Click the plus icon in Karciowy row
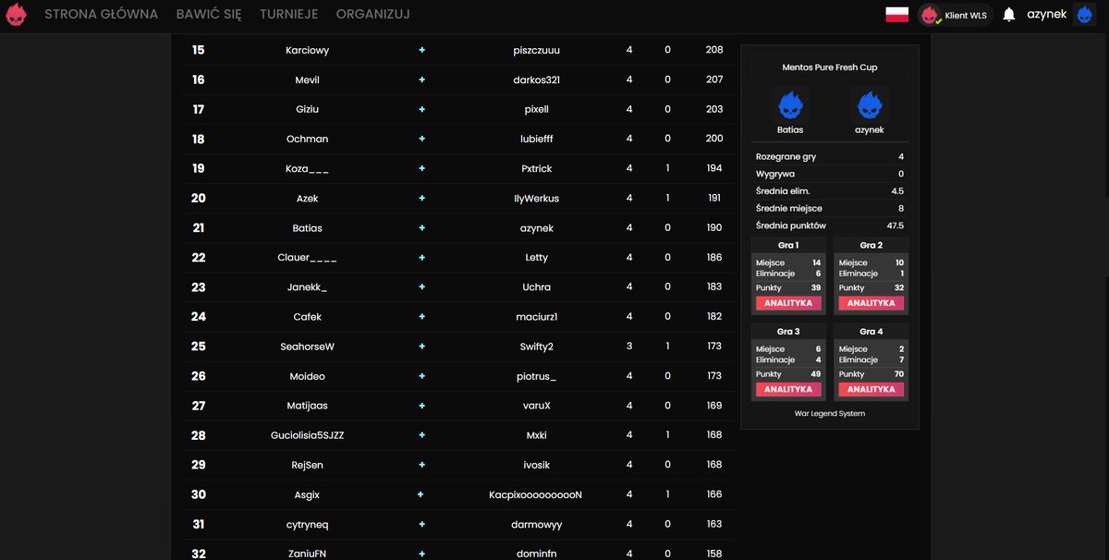This screenshot has width=1109, height=560. (421, 50)
